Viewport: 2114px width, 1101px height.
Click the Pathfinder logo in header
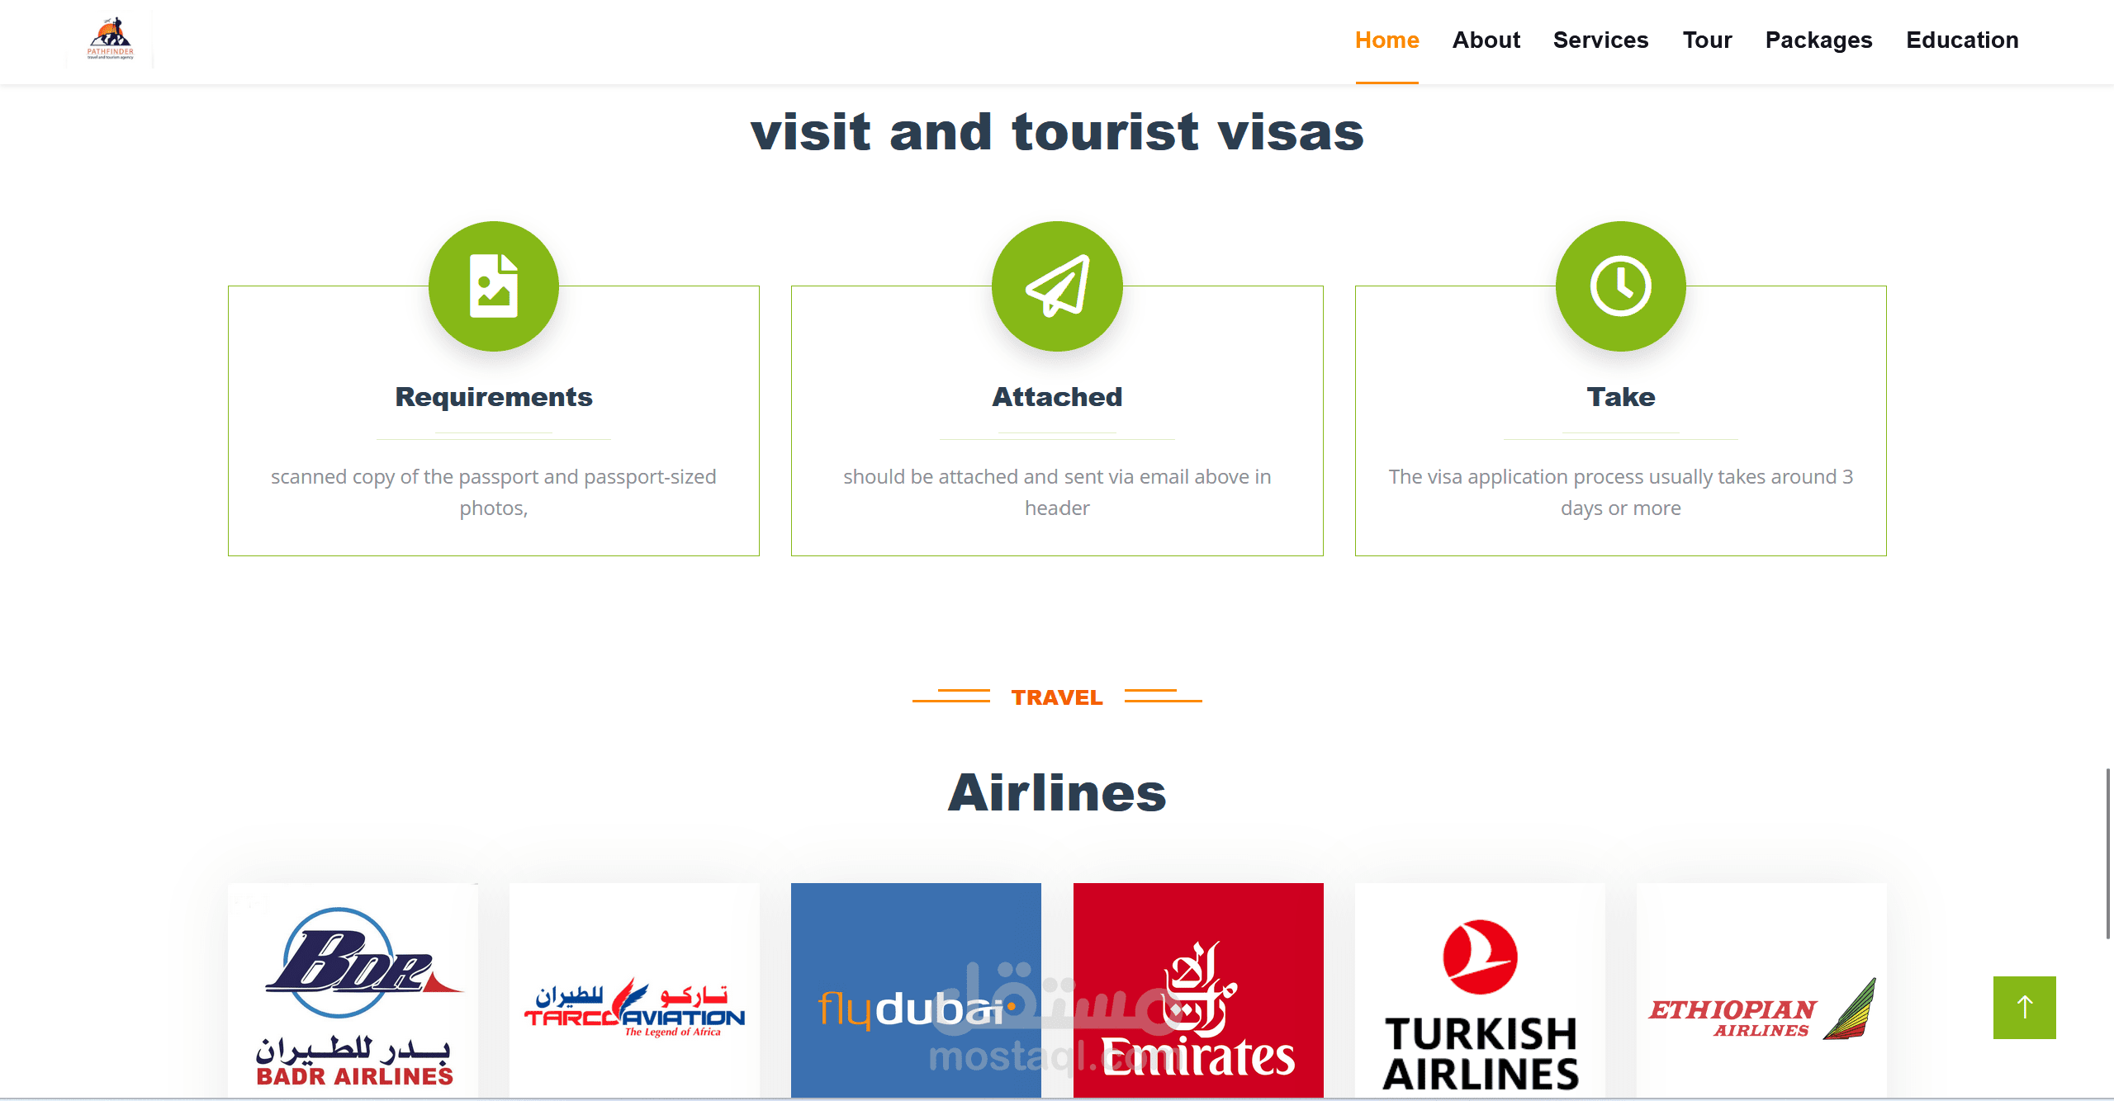(x=110, y=39)
